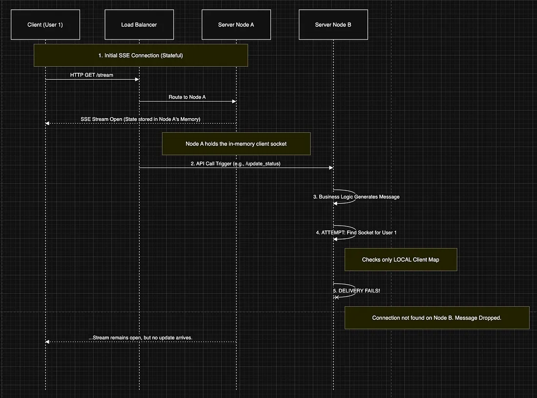
Task: Click the HTTP GET /stream message label
Action: 92,75
